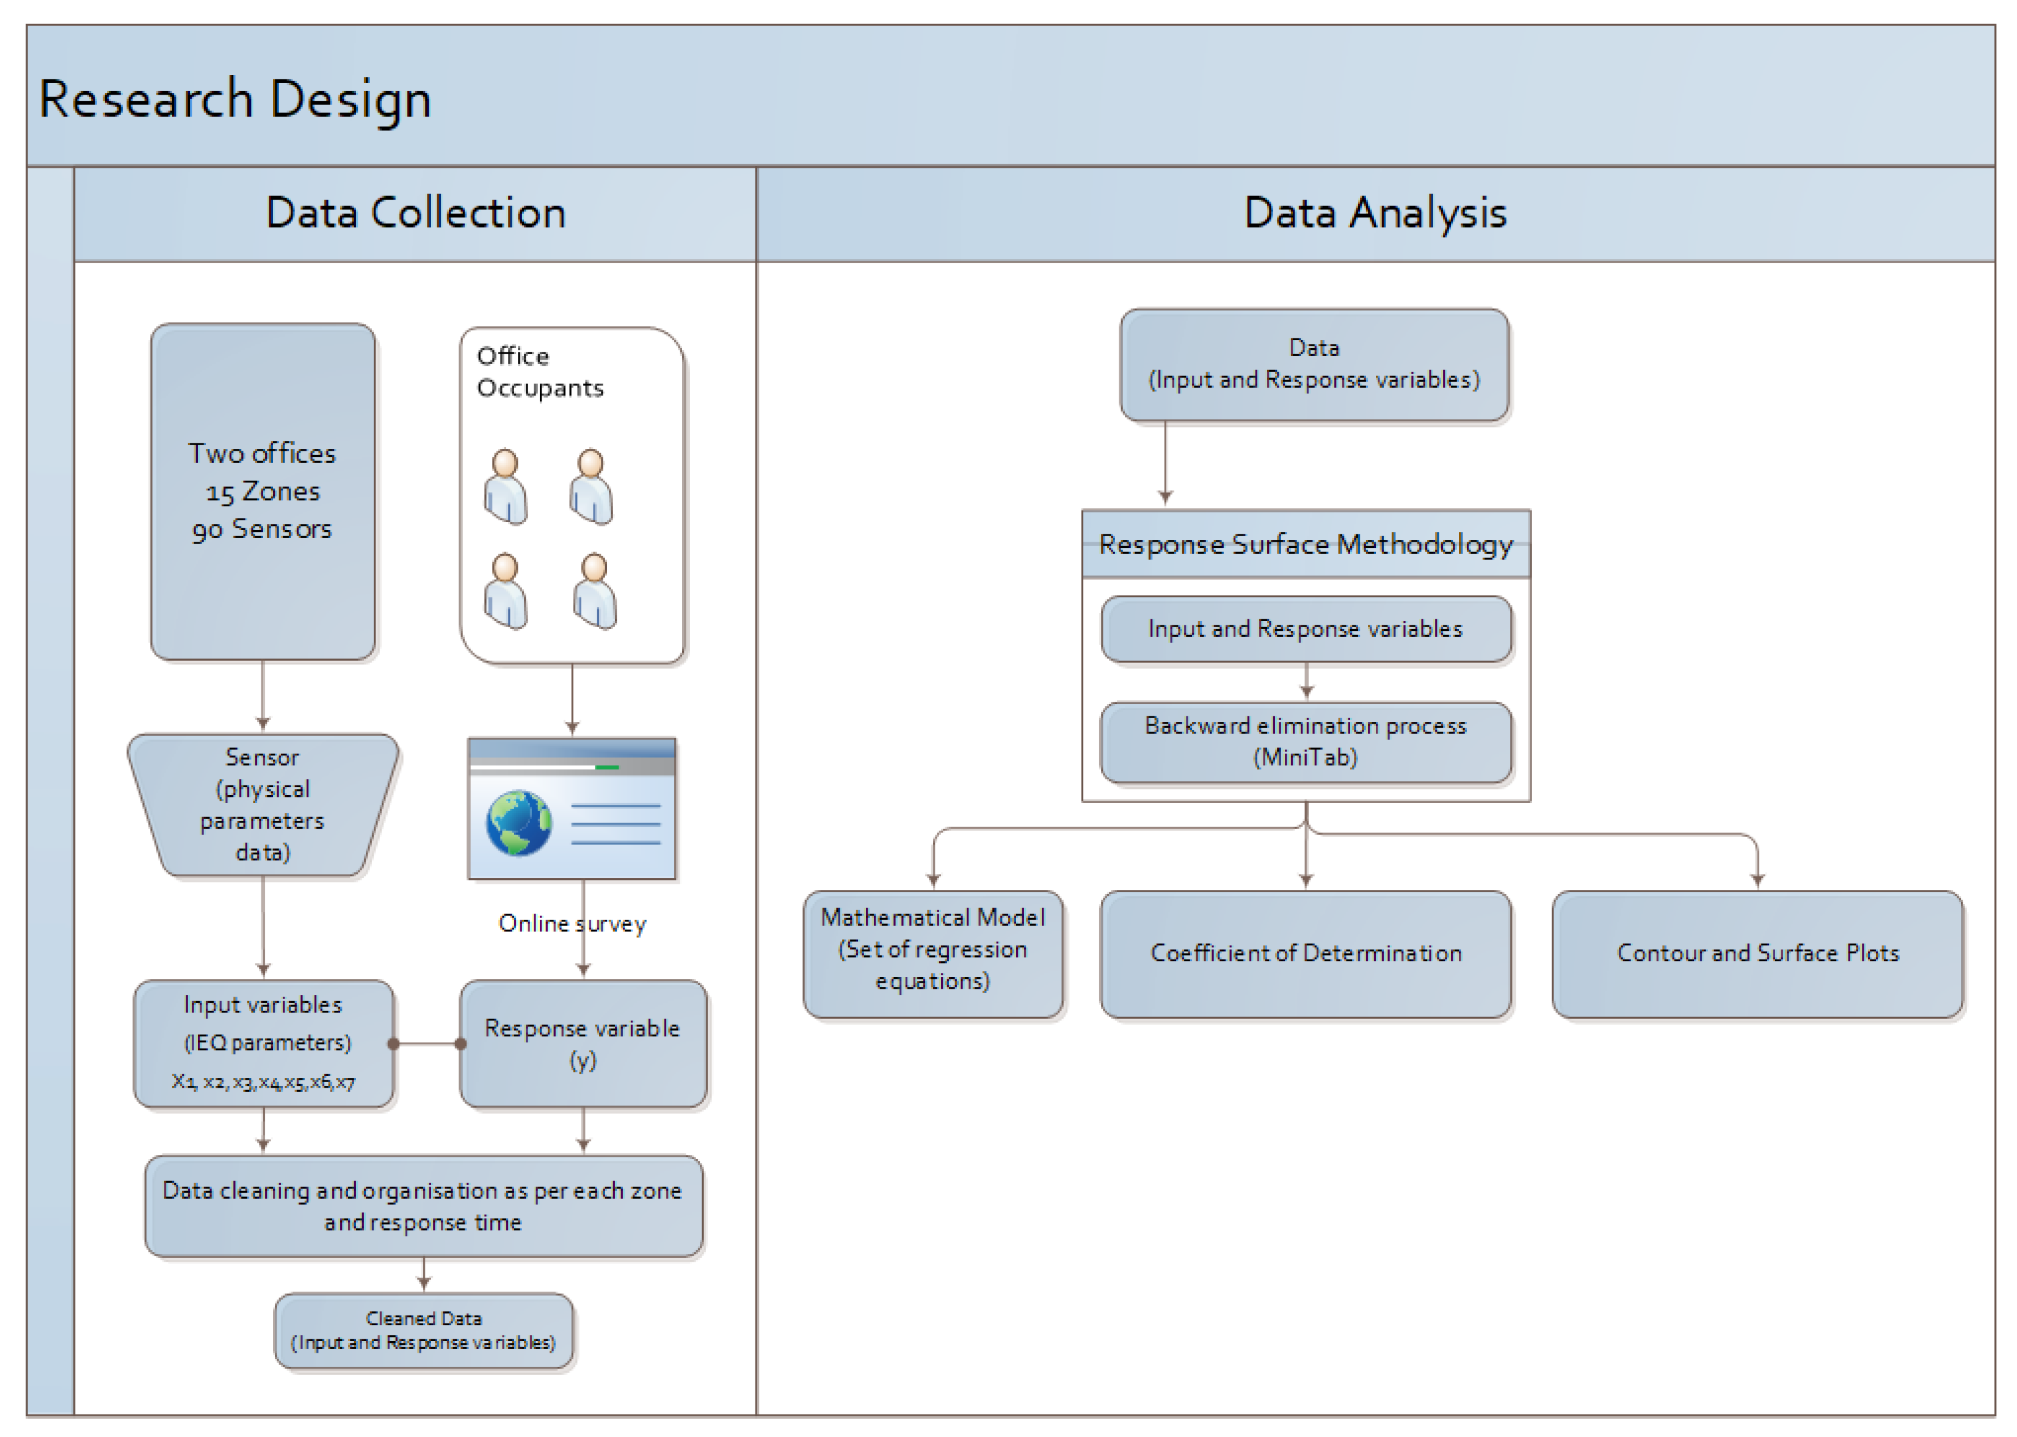Screen dimensions: 2017x1437
Task: Click the Data Analysis lane header
Action: click(1375, 213)
